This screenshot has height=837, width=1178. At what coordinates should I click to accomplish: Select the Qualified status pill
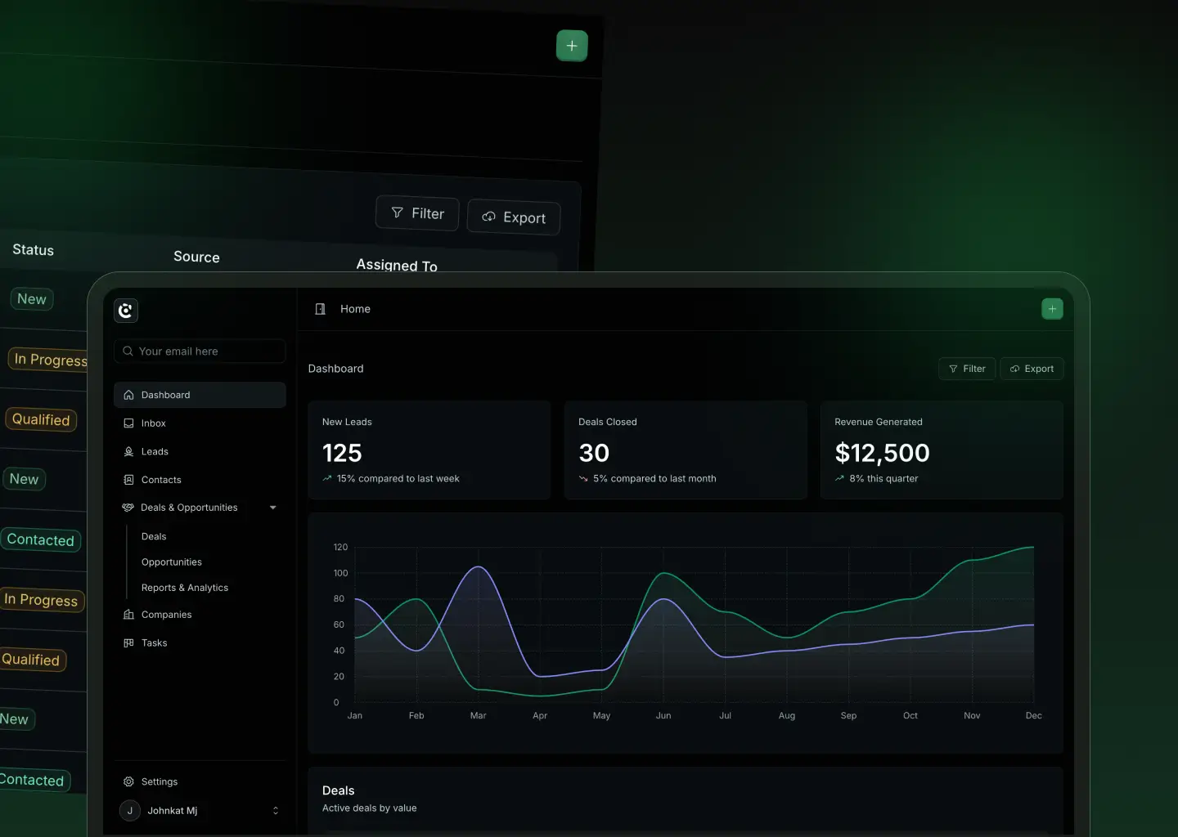coord(41,419)
